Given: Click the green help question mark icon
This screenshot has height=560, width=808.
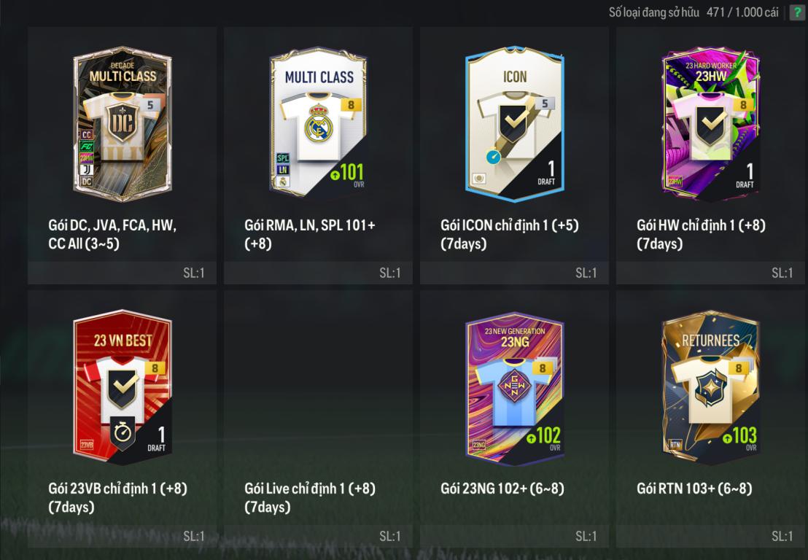Looking at the screenshot, I should (x=798, y=12).
